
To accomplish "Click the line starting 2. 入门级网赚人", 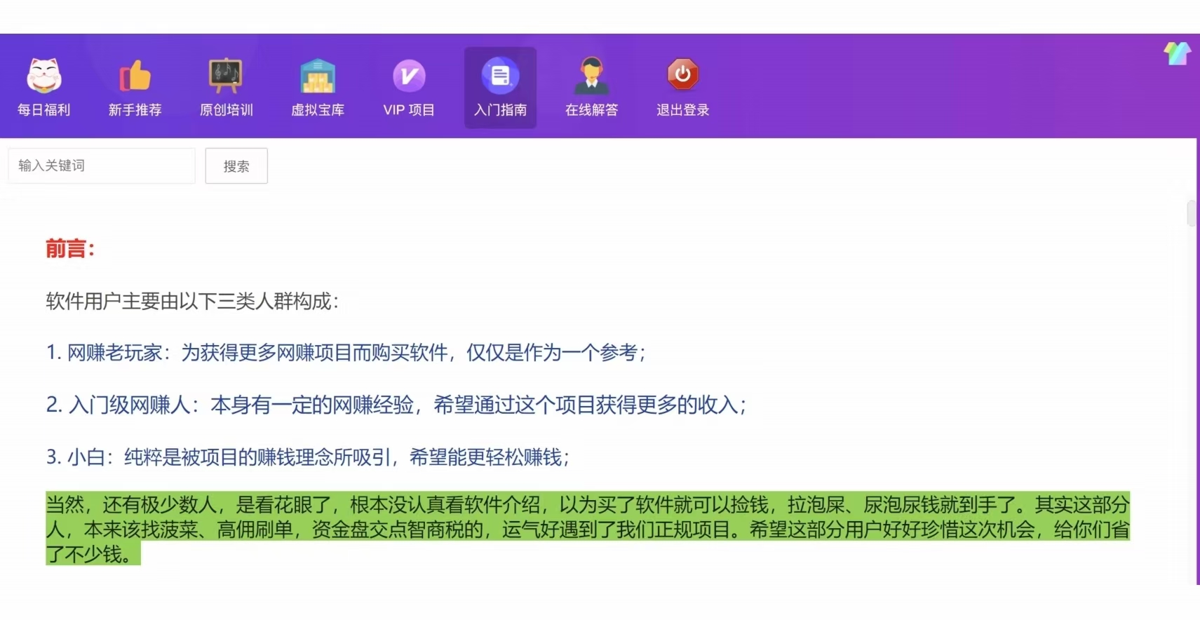I will (x=396, y=405).
